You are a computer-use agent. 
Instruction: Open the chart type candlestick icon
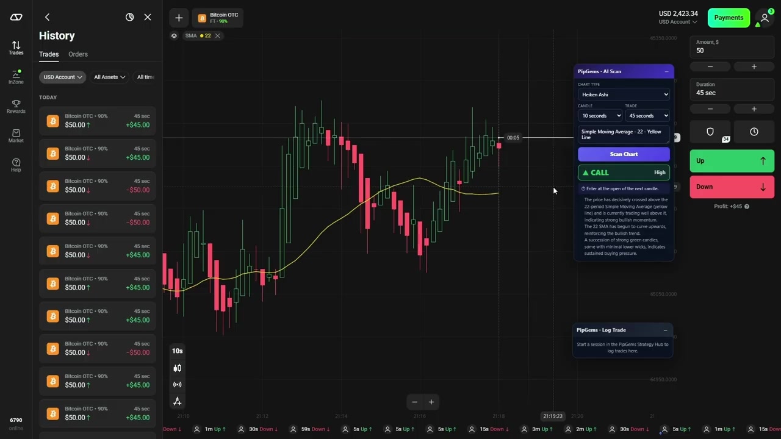pos(177,368)
